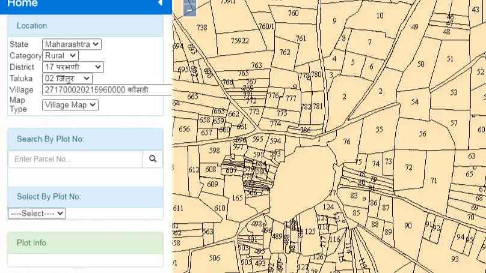
Task: Collapse the Home panel with arrow icon
Action: (160, 3)
